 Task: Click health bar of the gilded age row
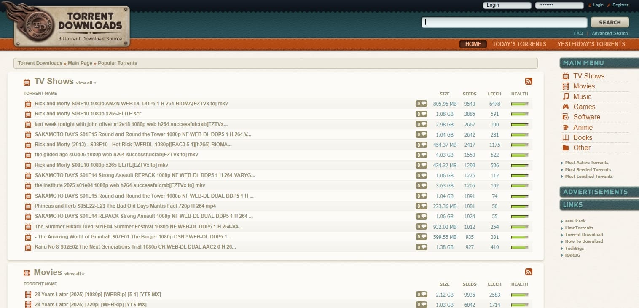click(x=520, y=155)
